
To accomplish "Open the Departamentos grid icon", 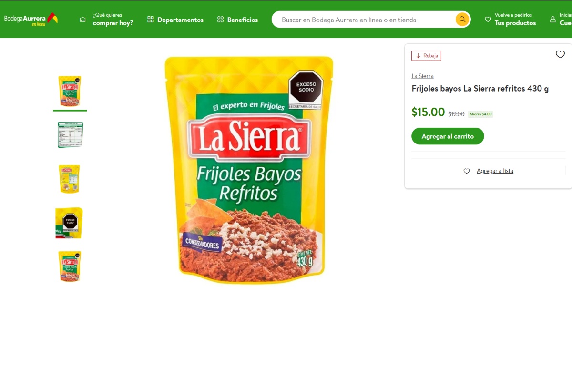I will (151, 20).
